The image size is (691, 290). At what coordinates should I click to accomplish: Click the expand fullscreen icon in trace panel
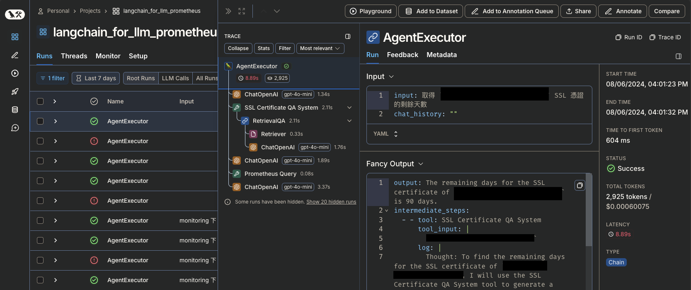coord(242,11)
